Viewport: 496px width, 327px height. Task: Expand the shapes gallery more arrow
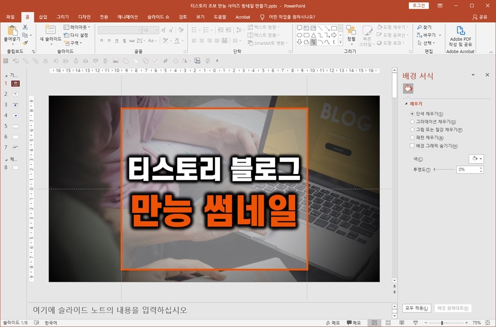340,42
